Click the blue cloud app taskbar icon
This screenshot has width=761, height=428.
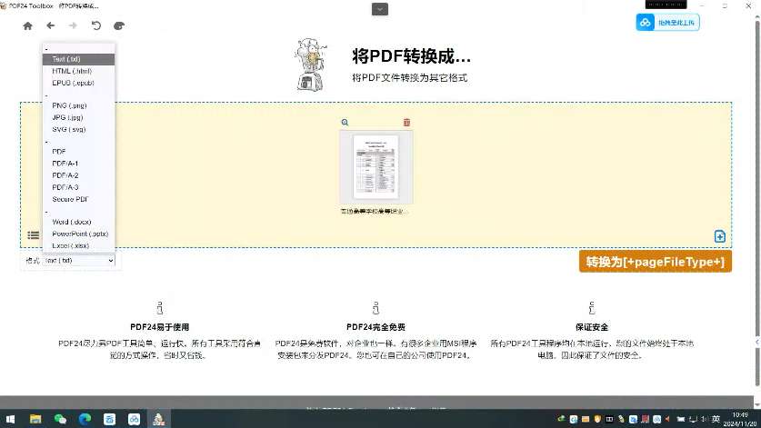pyautogui.click(x=134, y=419)
